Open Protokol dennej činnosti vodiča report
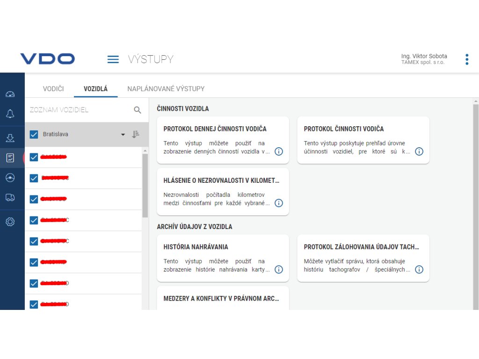 click(x=223, y=140)
